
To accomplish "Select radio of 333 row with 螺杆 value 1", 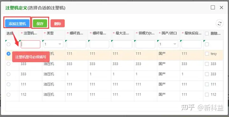I will pos(9,74).
